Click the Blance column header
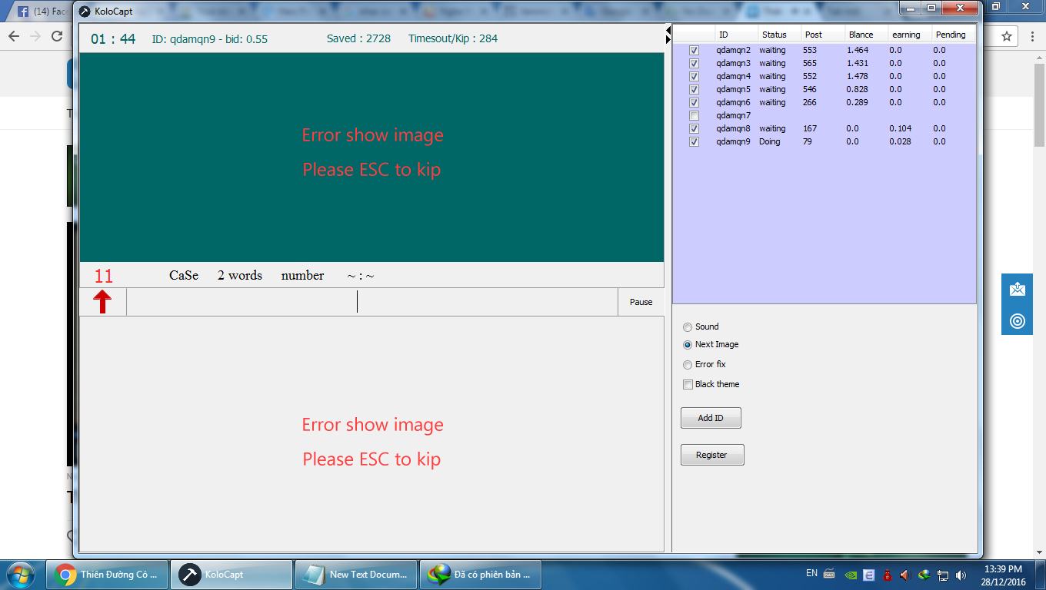Screen dimensions: 1046x590 (x=865, y=35)
